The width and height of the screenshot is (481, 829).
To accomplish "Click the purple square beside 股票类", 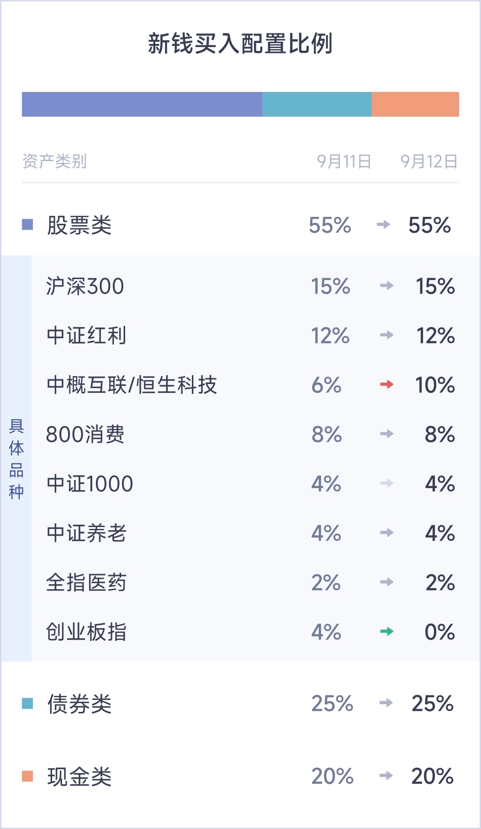I will click(x=27, y=224).
